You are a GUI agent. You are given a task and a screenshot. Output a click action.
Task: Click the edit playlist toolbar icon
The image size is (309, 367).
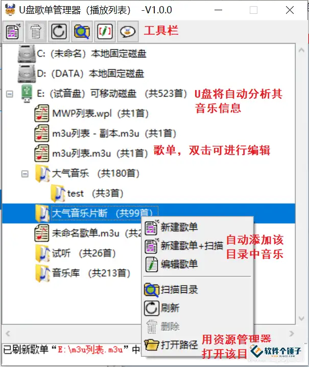click(x=105, y=31)
